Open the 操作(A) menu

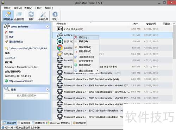pyautogui.click(x=18, y=8)
